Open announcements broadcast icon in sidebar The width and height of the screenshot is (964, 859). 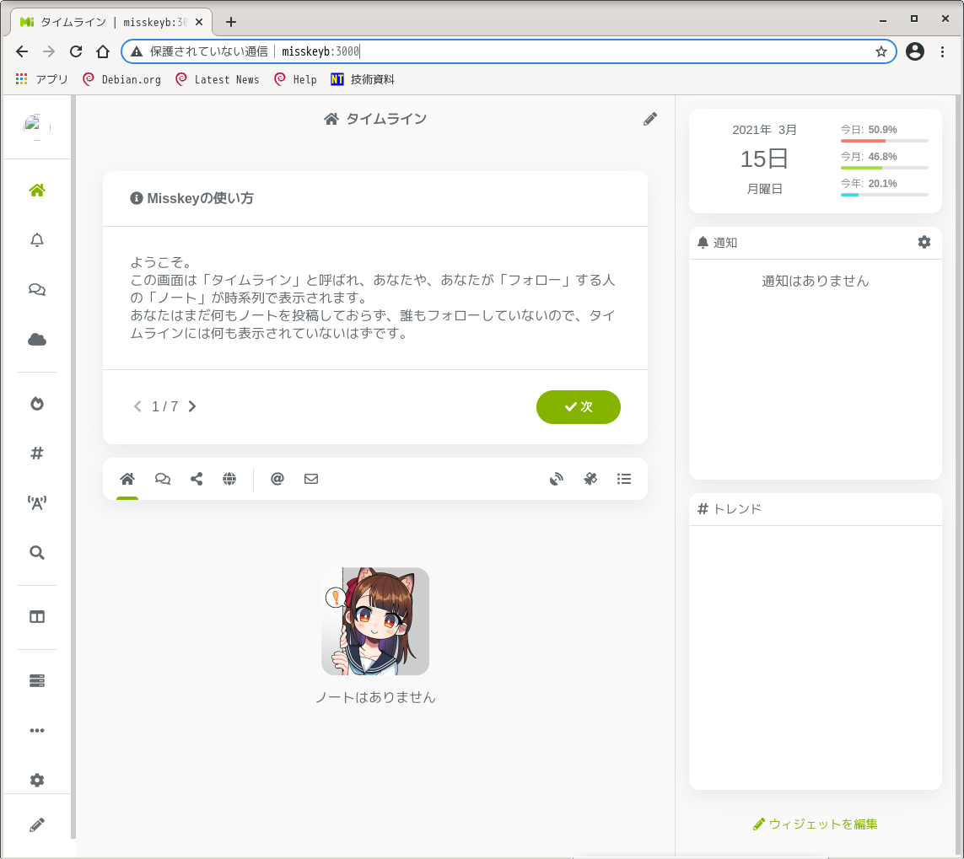coord(37,502)
